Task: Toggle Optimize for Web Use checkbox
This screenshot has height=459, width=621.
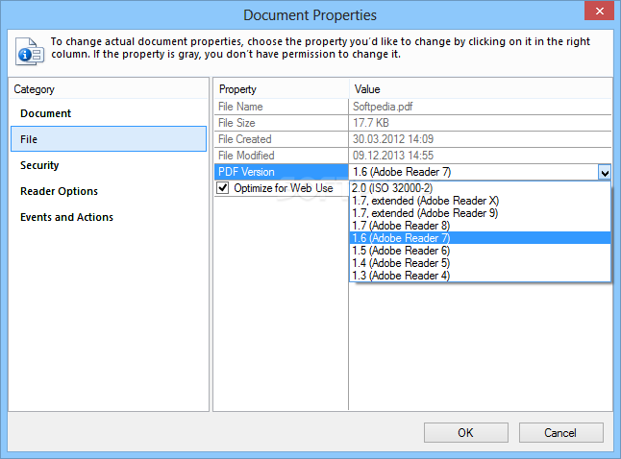Action: [223, 187]
